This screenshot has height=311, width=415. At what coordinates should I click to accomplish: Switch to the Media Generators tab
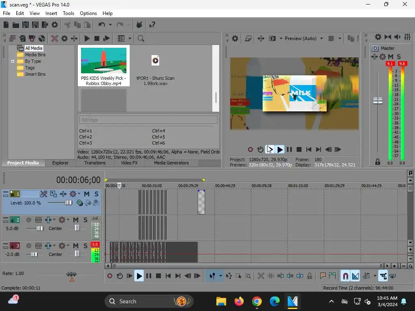171,163
